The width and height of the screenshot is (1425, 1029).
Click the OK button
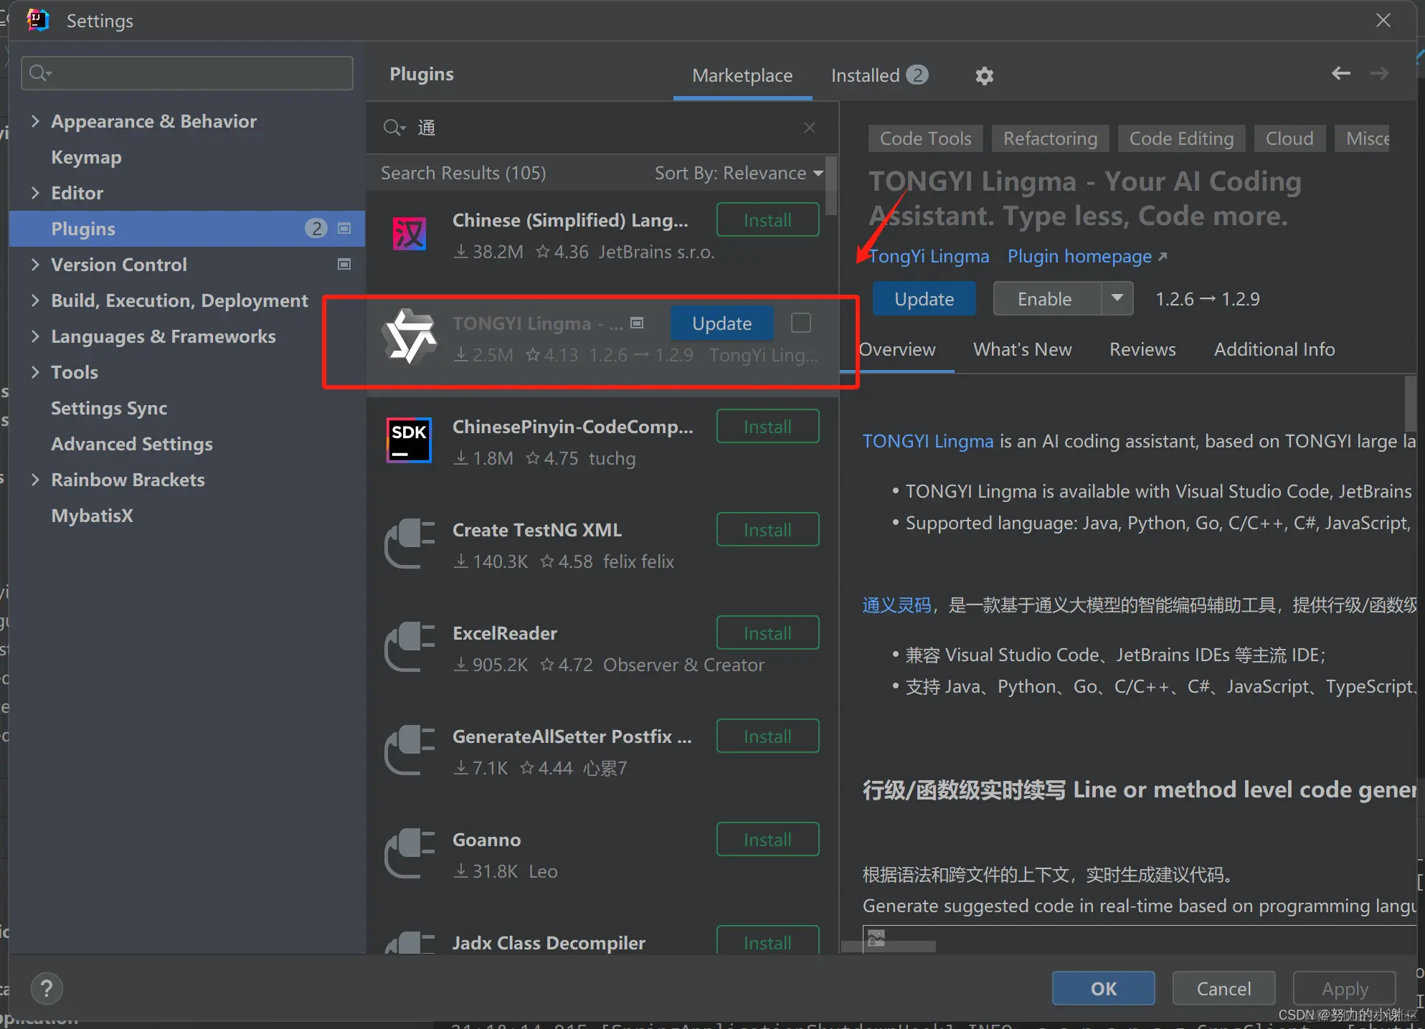(1103, 989)
